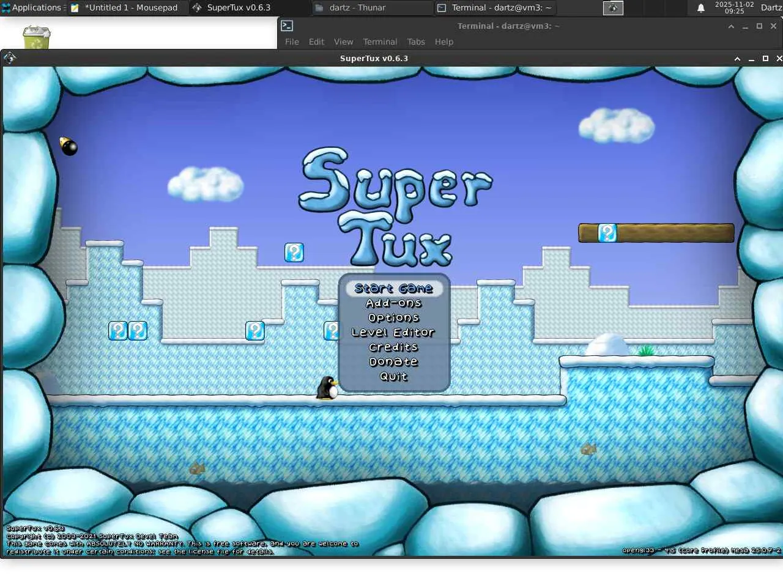Open the Terminal window's File menu
783x587 pixels.
click(292, 42)
